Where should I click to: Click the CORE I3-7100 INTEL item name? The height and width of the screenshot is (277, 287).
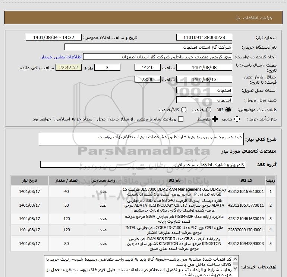pos(174,230)
